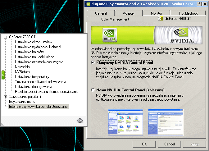Click the NVIDIA logo in the banner
Screen dimensions: 209x151
pyautogui.click(x=182, y=35)
